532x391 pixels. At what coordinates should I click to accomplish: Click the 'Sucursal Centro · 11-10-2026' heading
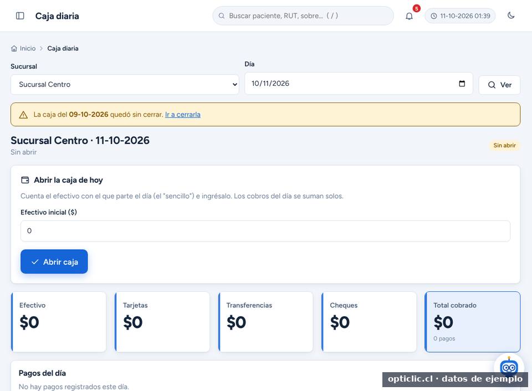(80, 140)
